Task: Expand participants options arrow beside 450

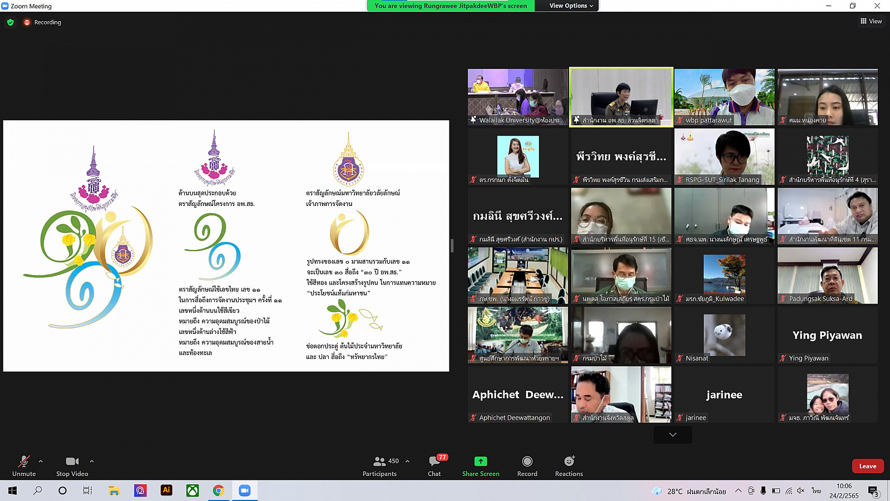Action: tap(407, 461)
